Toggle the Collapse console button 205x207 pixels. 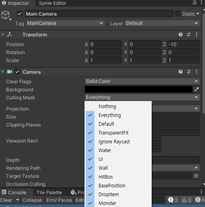[32, 200]
